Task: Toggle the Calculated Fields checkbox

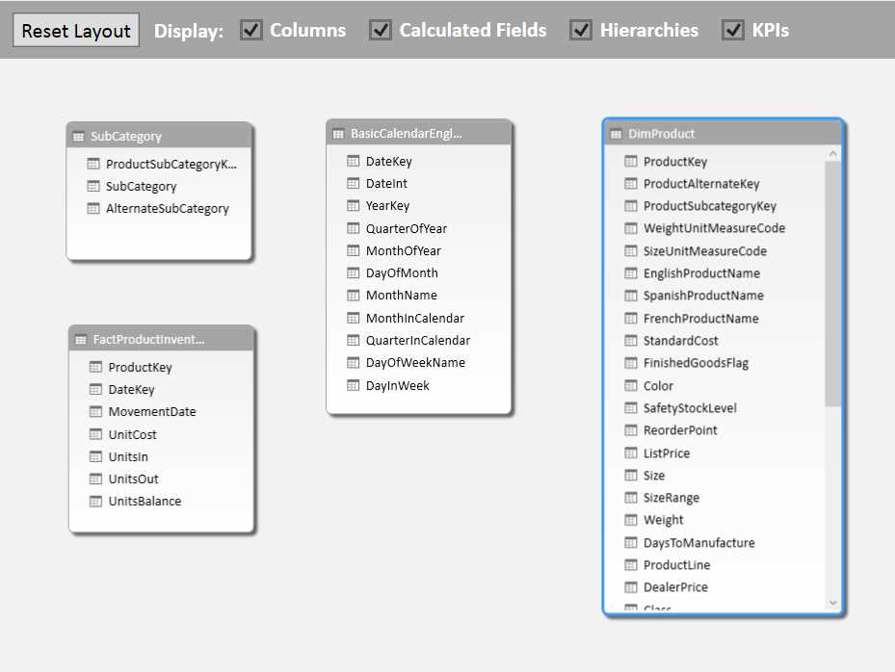Action: 381,30
